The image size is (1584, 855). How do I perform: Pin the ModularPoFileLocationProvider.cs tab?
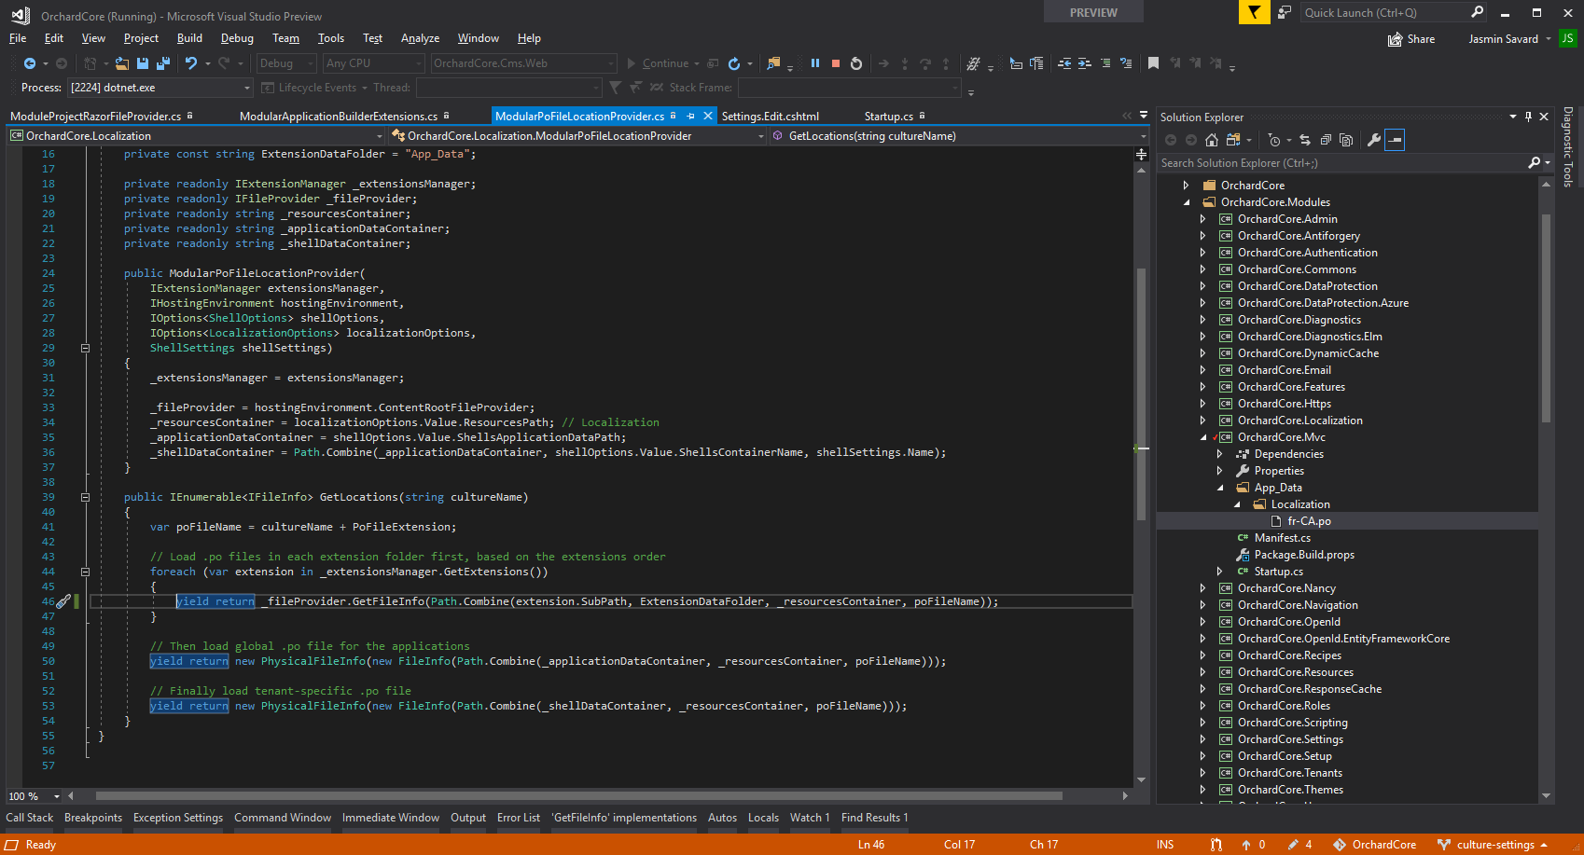(x=689, y=116)
